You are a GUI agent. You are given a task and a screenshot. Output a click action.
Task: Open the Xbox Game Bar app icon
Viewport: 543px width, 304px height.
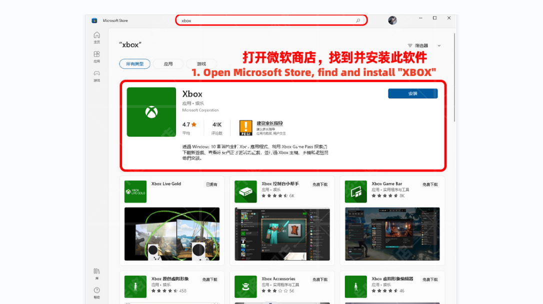coord(355,191)
